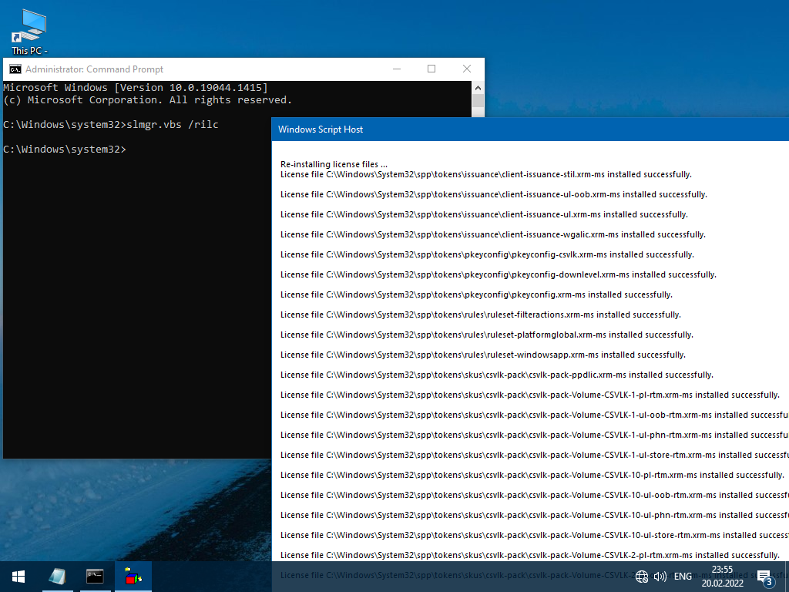Viewport: 789px width, 592px height.
Task: Click the Command Prompt scrollbar thumb
Action: coord(478,101)
